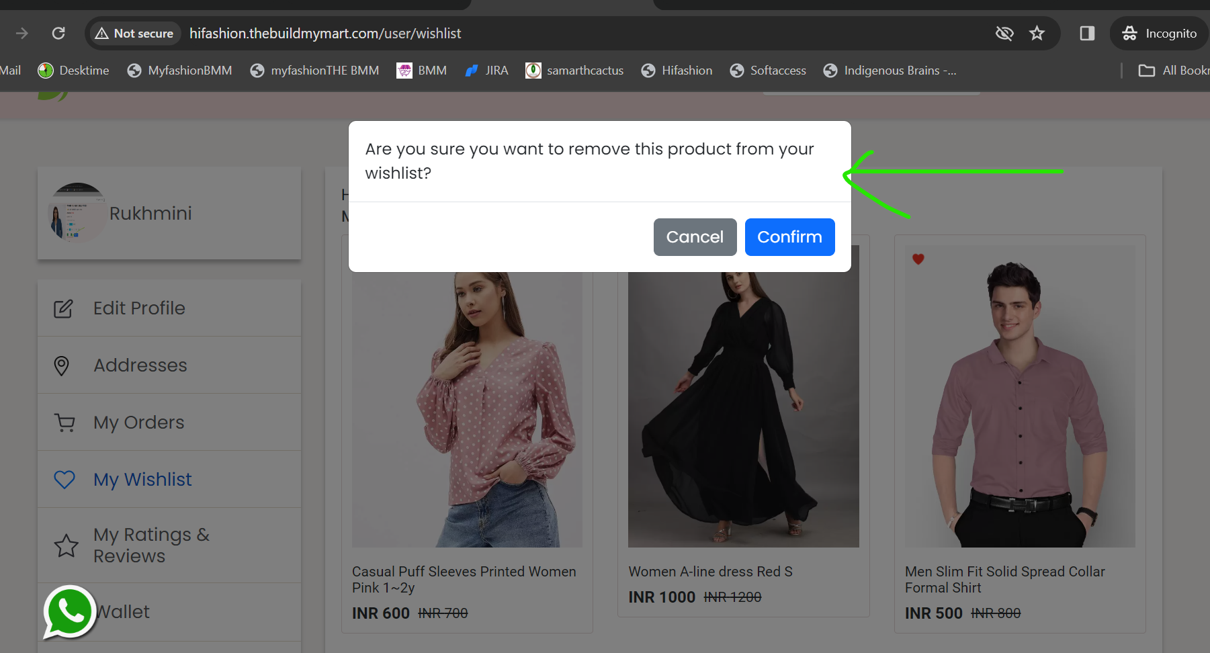Screen dimensions: 1210x653
Task: Click the Addresses location pin icon
Action: (62, 365)
